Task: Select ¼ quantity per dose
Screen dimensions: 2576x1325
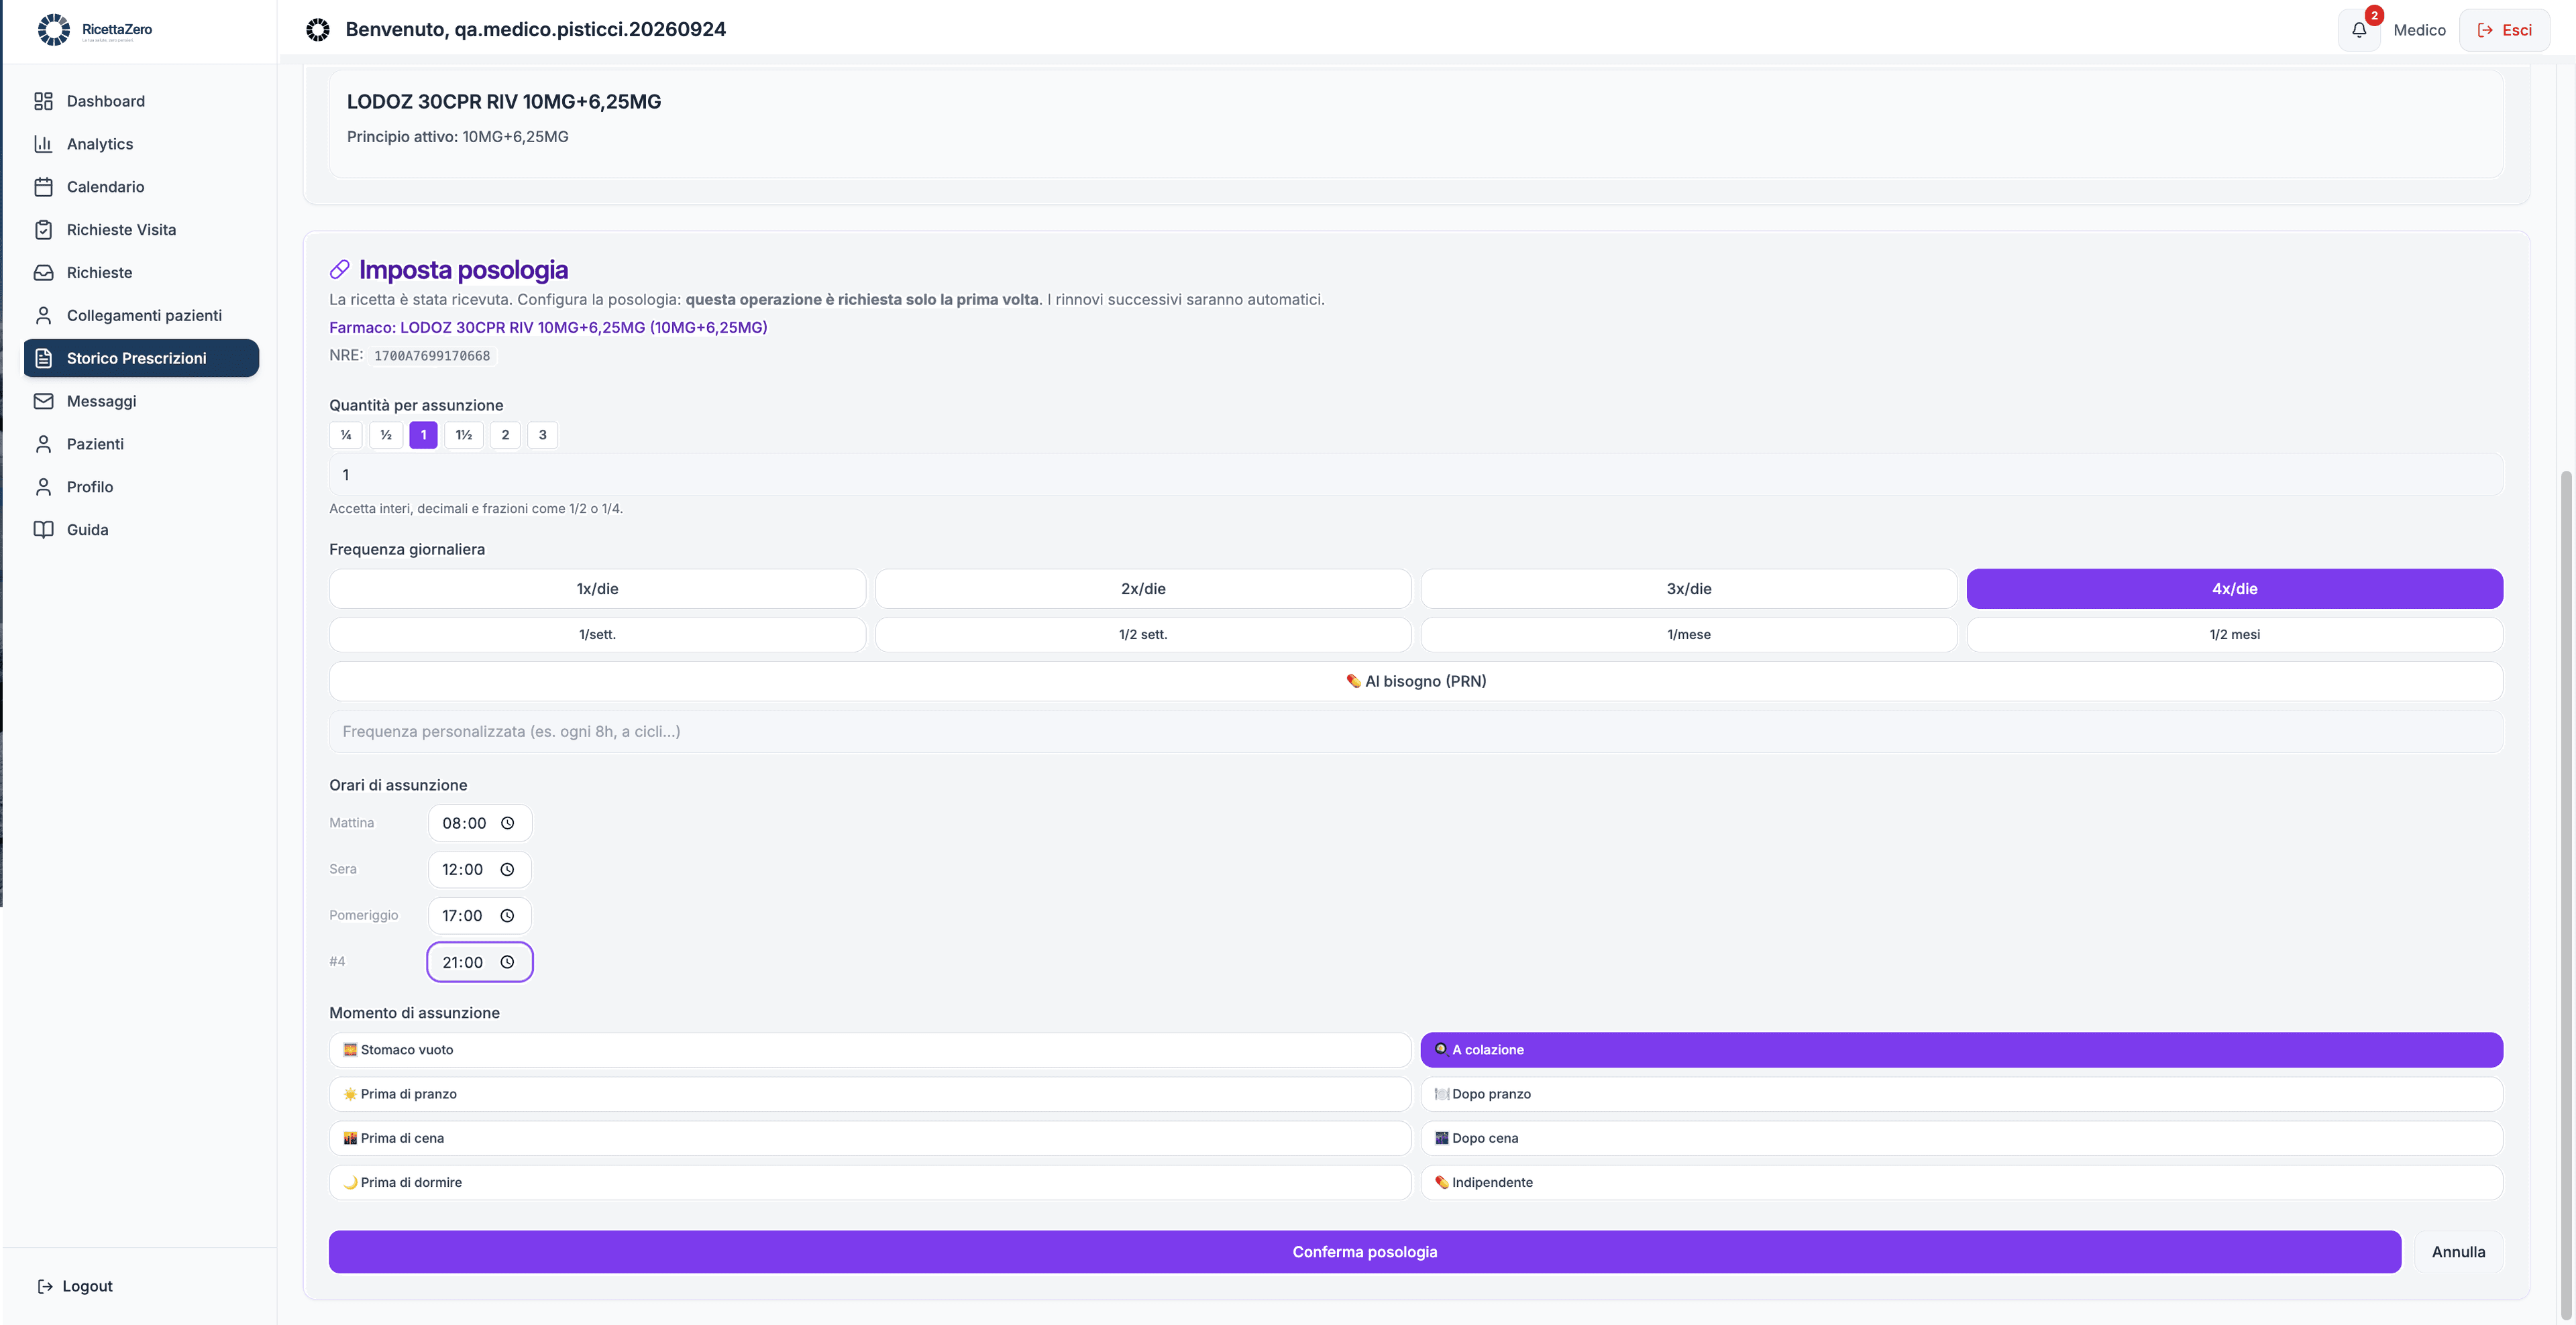Action: point(346,435)
